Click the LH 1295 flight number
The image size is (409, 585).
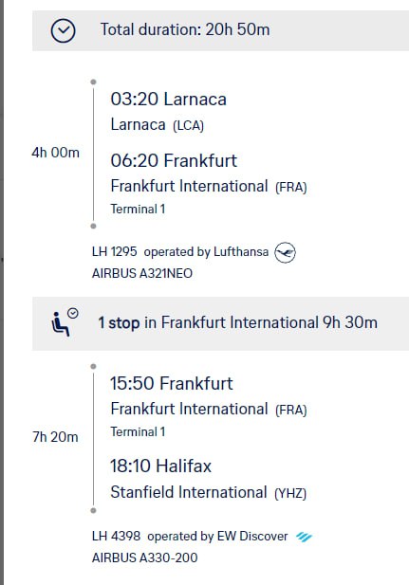click(115, 252)
